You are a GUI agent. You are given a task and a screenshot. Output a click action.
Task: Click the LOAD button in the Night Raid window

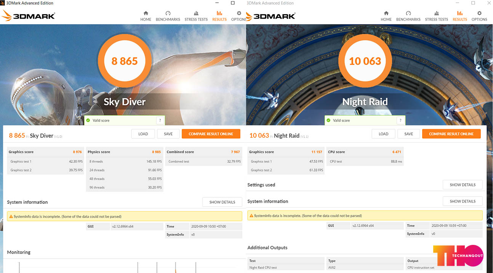coord(384,134)
